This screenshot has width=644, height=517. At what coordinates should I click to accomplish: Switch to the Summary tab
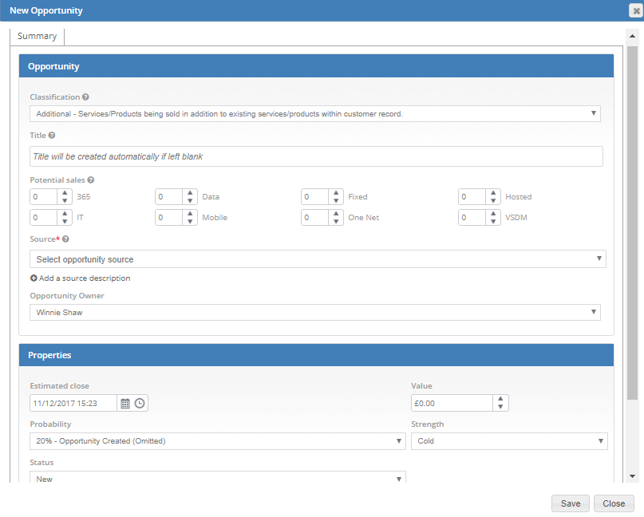pyautogui.click(x=37, y=36)
